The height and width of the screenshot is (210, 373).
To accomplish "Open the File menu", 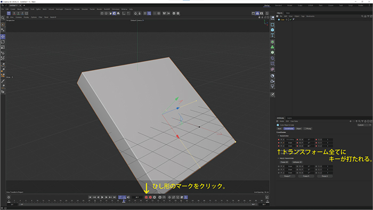I will (x=3, y=9).
